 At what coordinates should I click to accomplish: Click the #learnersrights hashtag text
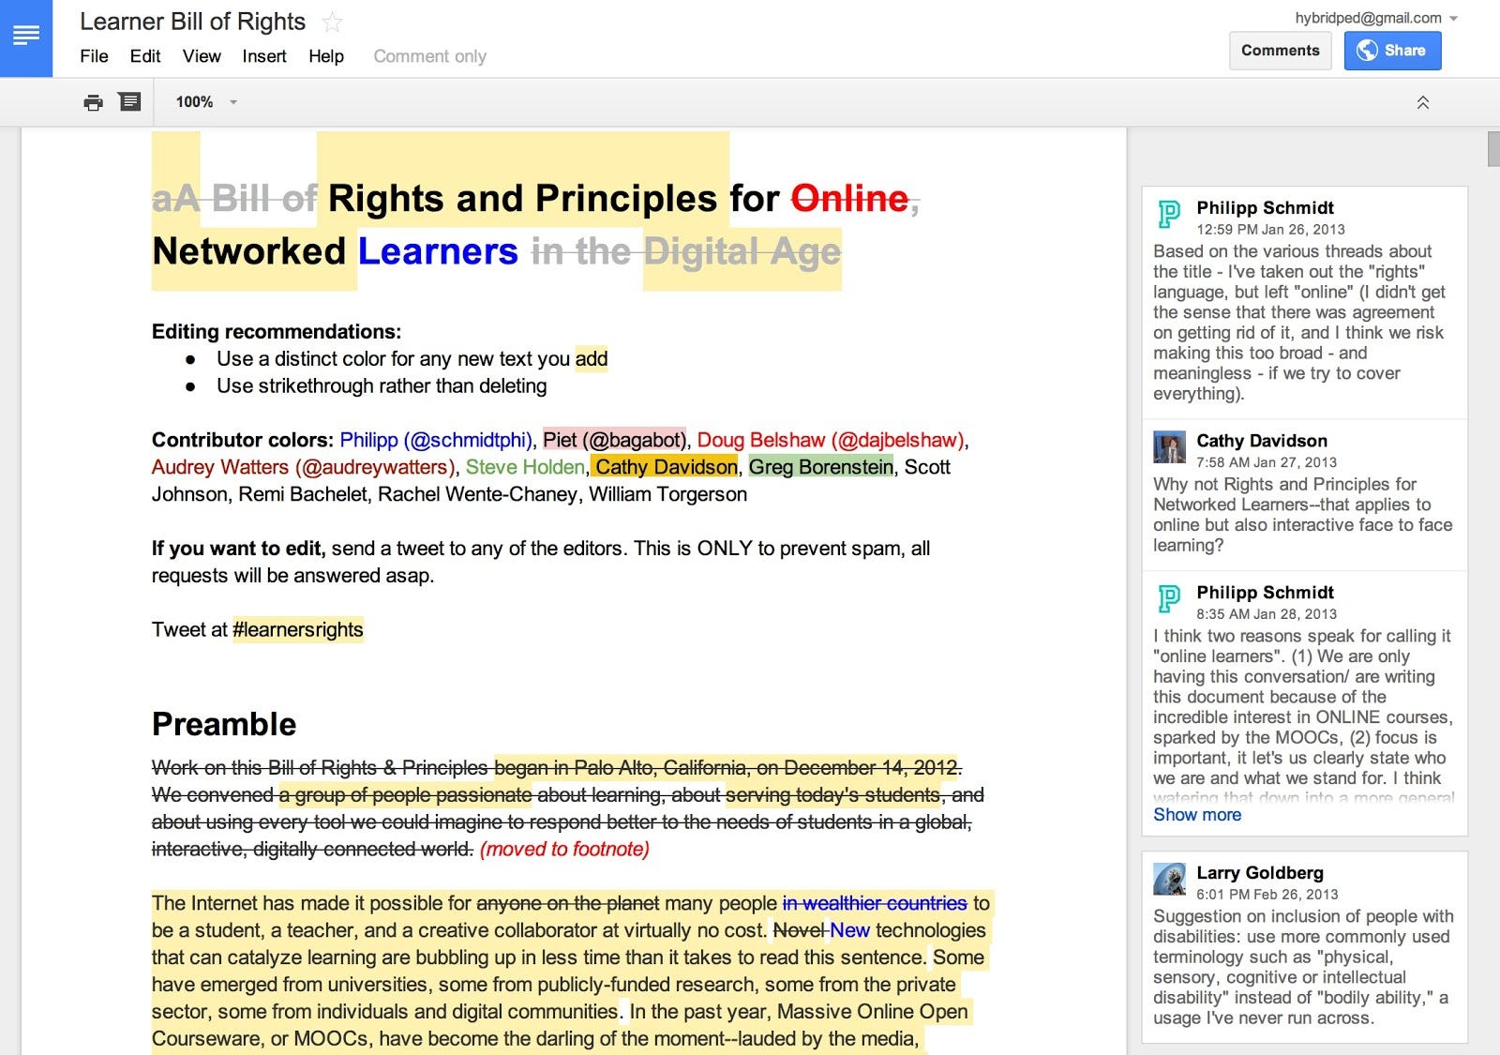point(298,629)
